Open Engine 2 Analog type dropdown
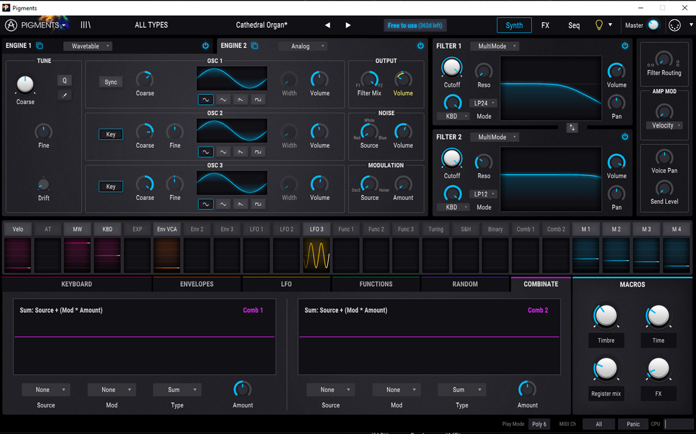 [303, 46]
